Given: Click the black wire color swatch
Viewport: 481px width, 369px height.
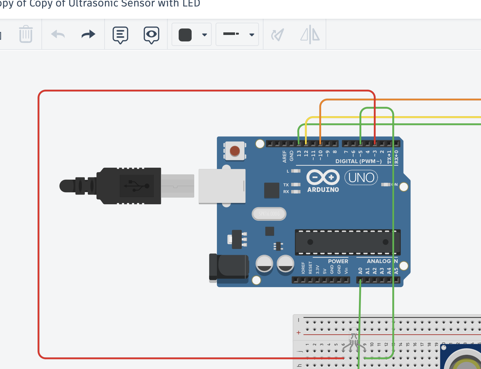Looking at the screenshot, I should click(x=185, y=35).
